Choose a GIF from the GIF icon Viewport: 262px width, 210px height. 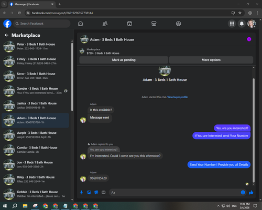pos(104,193)
